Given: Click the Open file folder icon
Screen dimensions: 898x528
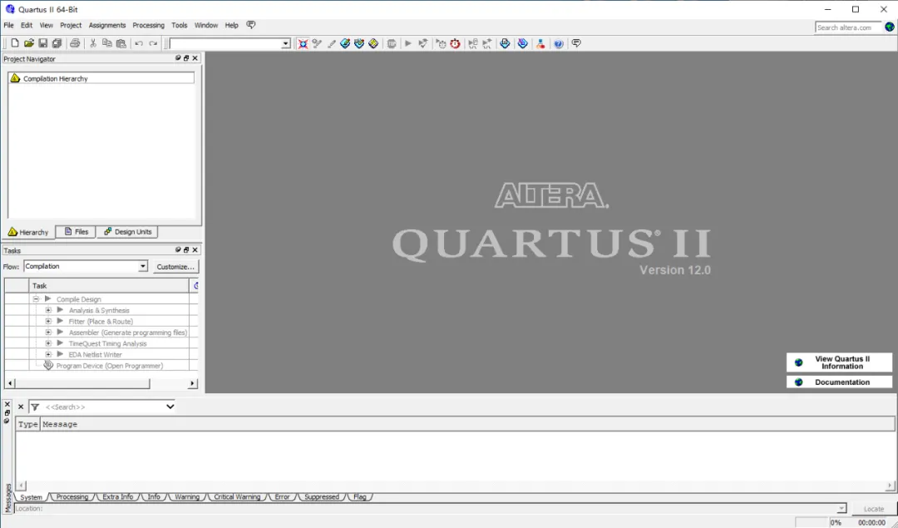Looking at the screenshot, I should pos(28,43).
